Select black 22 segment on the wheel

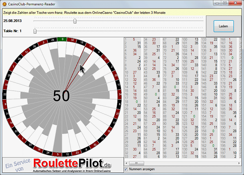click(5, 94)
